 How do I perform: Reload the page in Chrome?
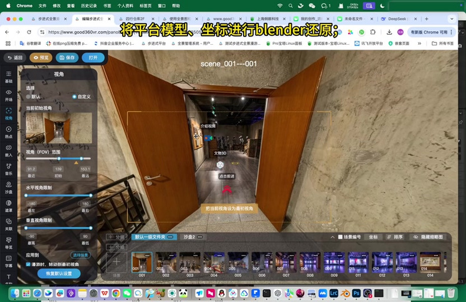coord(29,32)
